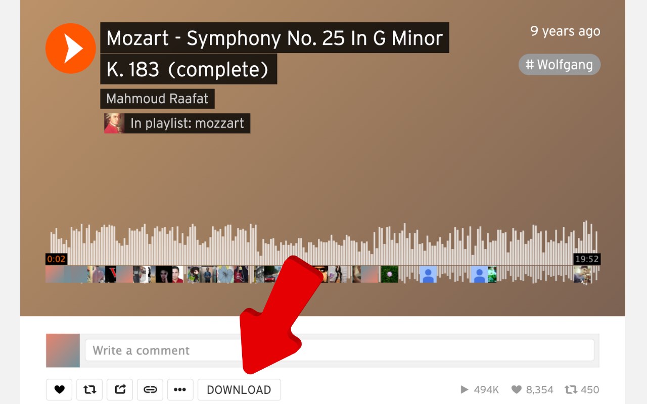Copy link with chain icon button

[150, 389]
